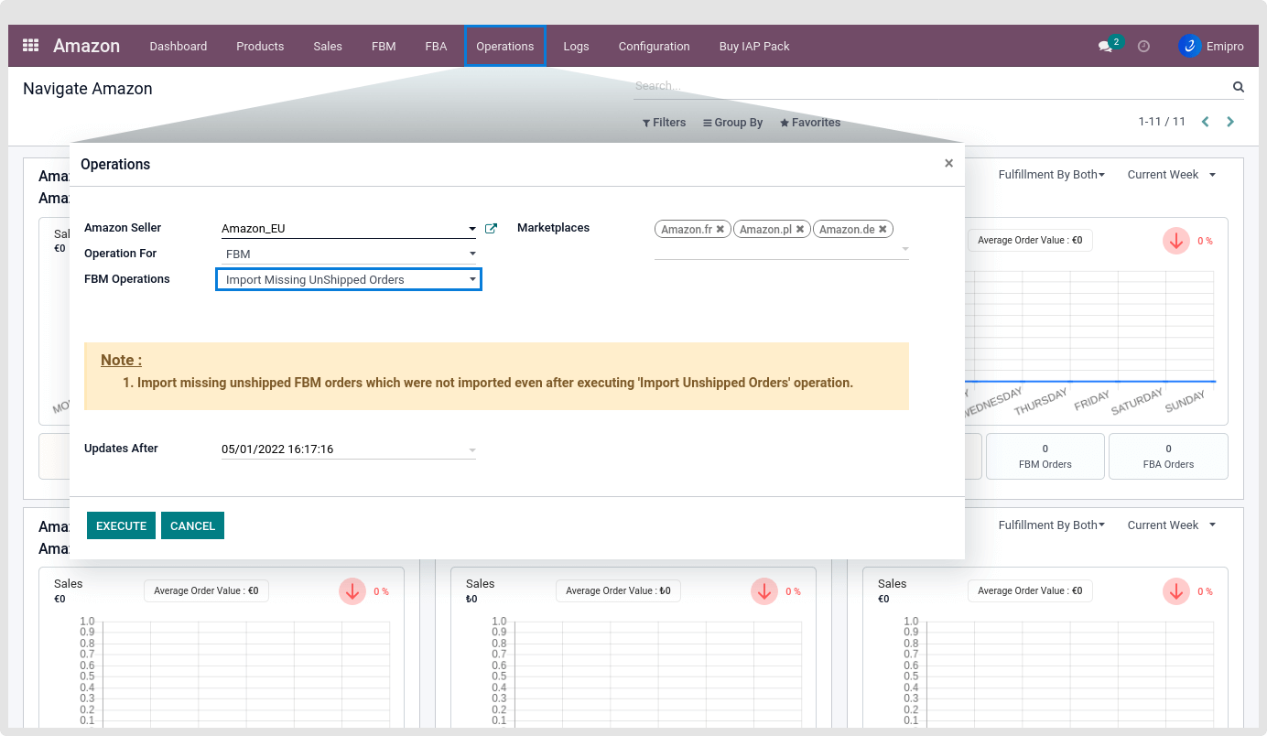Go to next page arrow
1267x736 pixels.
[1230, 122]
